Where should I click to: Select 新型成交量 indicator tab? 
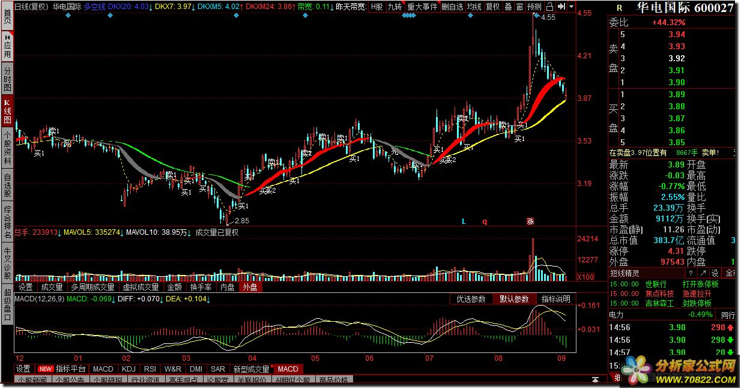[251, 369]
